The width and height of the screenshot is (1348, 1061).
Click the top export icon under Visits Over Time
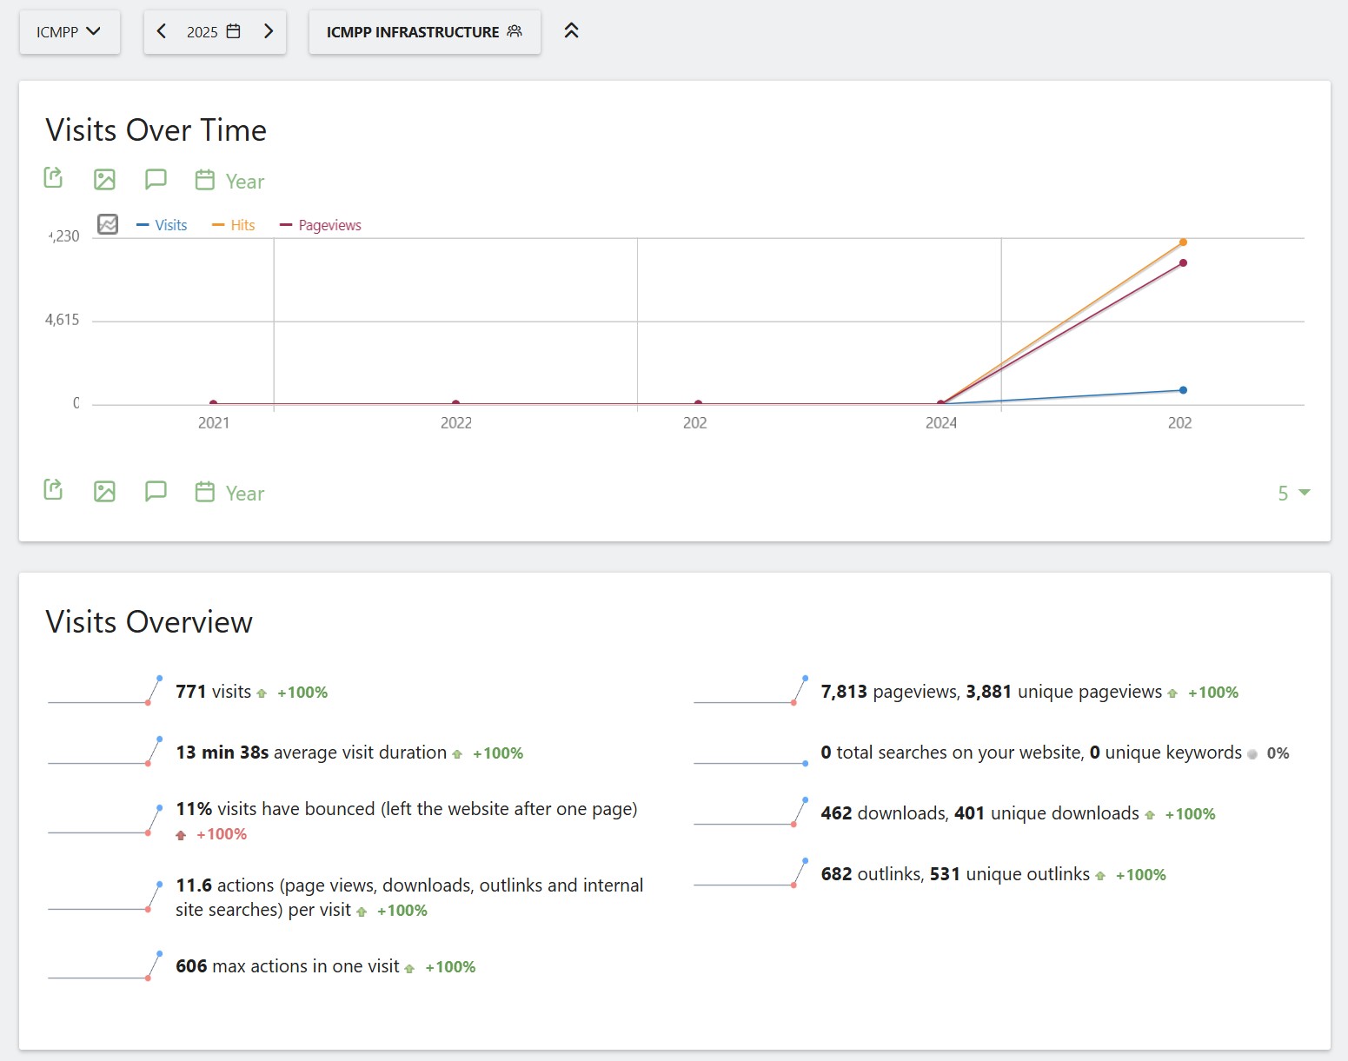click(x=53, y=178)
